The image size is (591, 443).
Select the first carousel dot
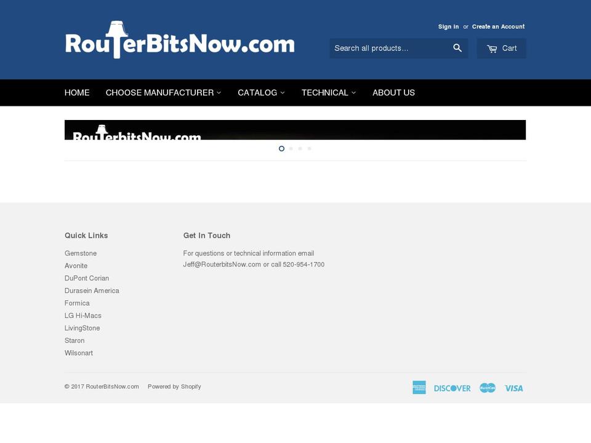point(281,148)
